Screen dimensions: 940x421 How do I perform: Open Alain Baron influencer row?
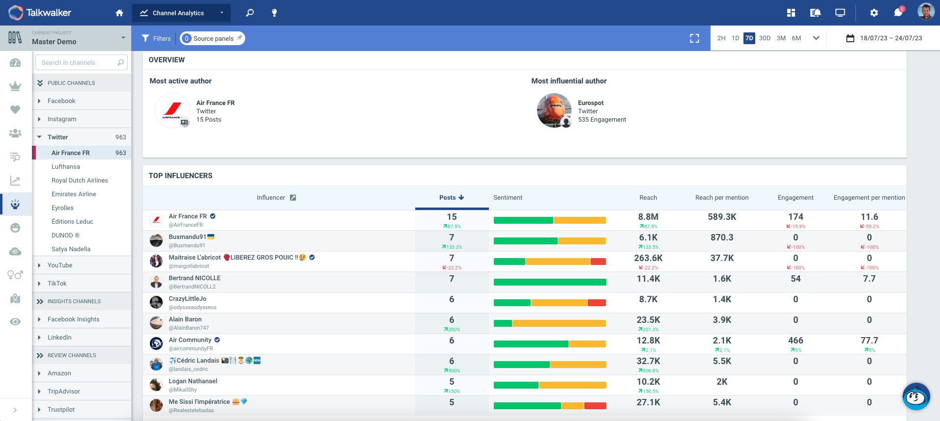tap(525, 323)
